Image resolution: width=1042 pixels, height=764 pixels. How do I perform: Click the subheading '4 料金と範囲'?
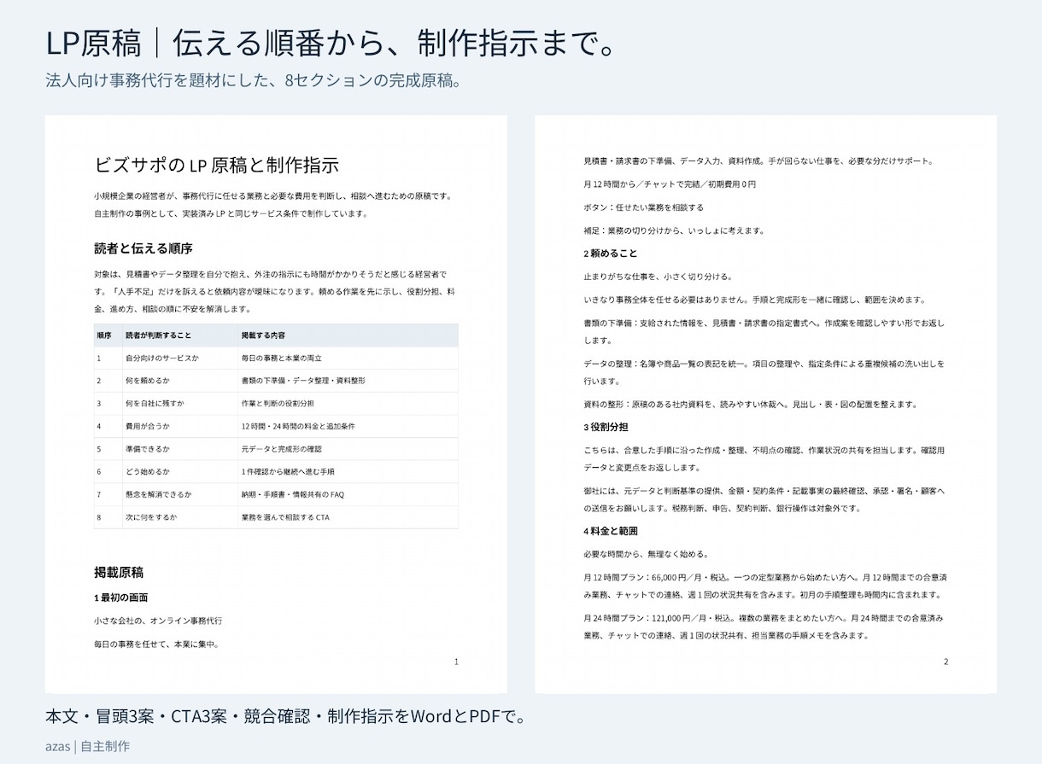[611, 531]
